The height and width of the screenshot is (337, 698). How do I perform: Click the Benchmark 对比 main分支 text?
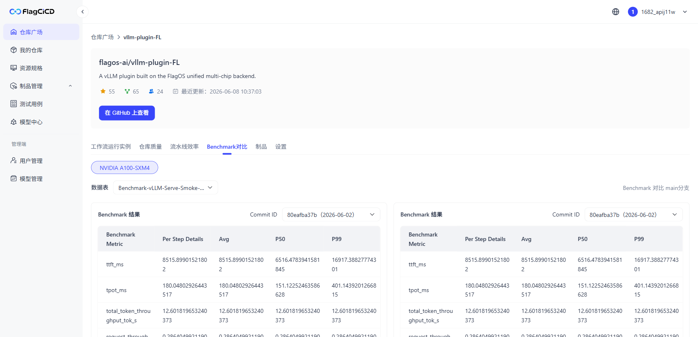click(x=656, y=188)
